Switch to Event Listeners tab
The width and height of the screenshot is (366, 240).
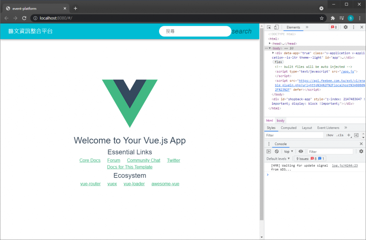click(328, 128)
